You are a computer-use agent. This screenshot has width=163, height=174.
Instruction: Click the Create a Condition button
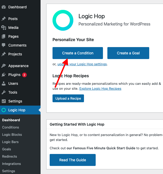(78, 53)
